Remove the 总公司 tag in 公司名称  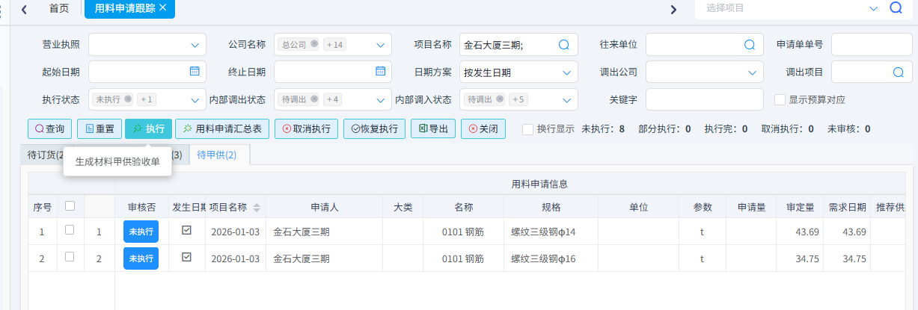pyautogui.click(x=314, y=44)
